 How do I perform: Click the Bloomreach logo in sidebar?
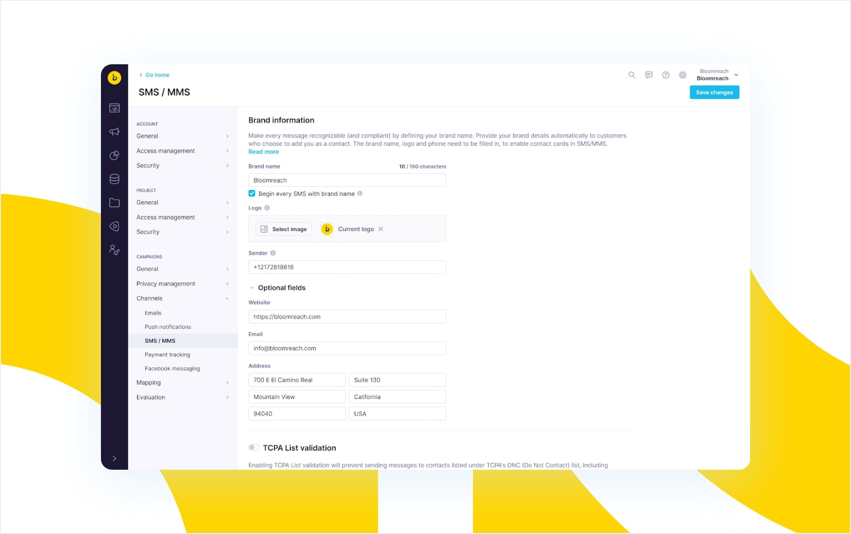point(114,78)
